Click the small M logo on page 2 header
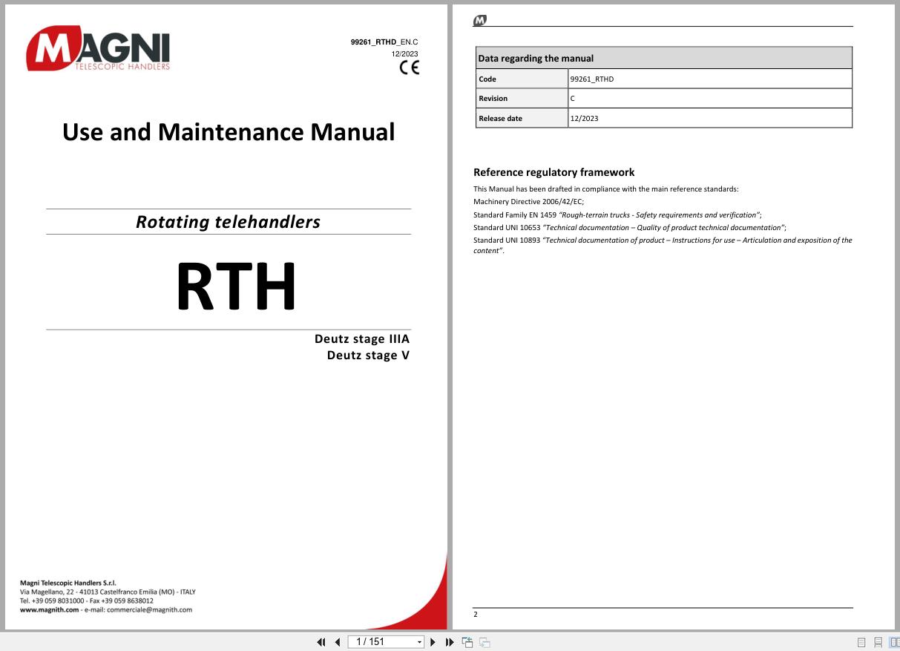 click(x=479, y=20)
